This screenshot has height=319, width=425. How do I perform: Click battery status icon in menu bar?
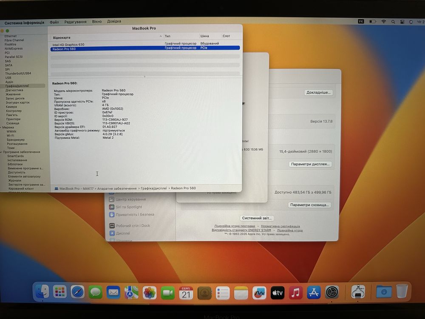pos(373,21)
